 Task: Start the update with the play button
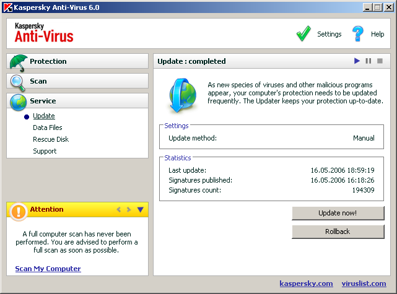click(x=357, y=61)
